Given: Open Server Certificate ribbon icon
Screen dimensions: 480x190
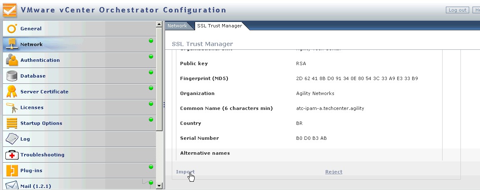Looking at the screenshot, I should (x=12, y=92).
